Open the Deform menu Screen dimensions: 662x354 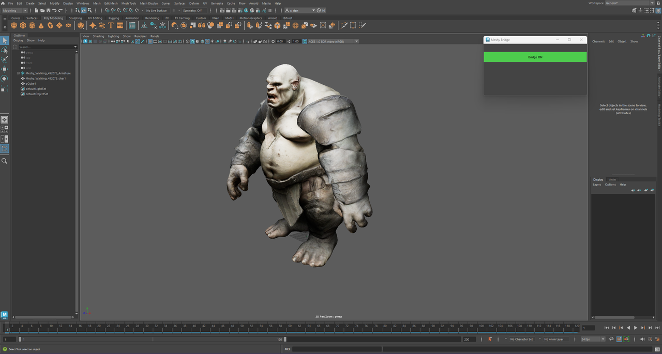(x=194, y=3)
